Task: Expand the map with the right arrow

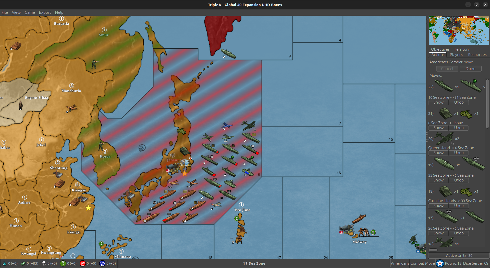Action: pyautogui.click(x=427, y=23)
